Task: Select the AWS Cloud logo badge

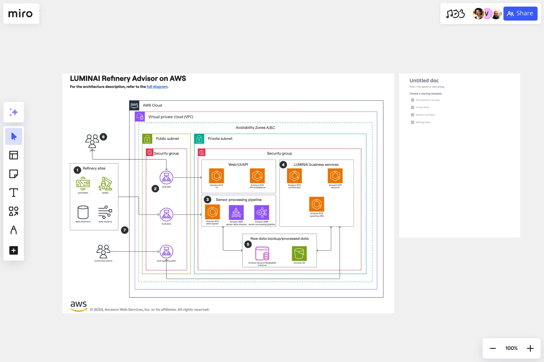Action: click(x=134, y=106)
